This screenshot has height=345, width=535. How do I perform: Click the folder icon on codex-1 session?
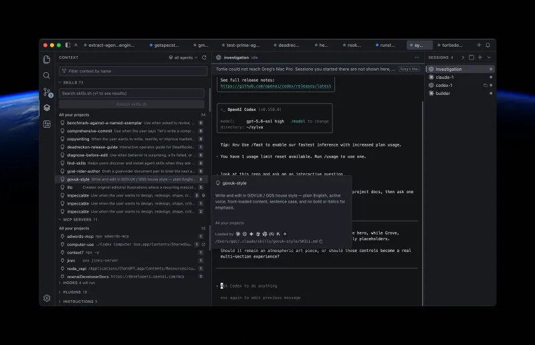click(486, 86)
